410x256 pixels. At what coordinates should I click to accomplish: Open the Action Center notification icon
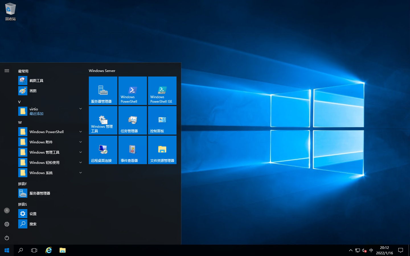coord(401,250)
